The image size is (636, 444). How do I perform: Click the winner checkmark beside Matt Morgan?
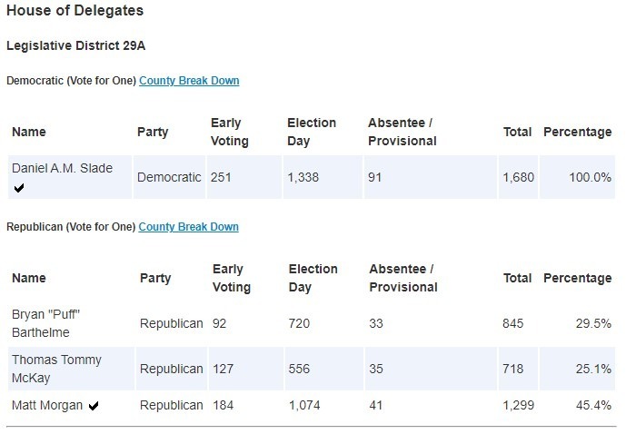(x=94, y=406)
